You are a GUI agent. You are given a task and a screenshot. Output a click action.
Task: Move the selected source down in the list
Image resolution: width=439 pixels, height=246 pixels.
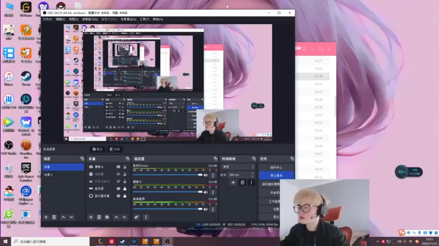(125, 217)
